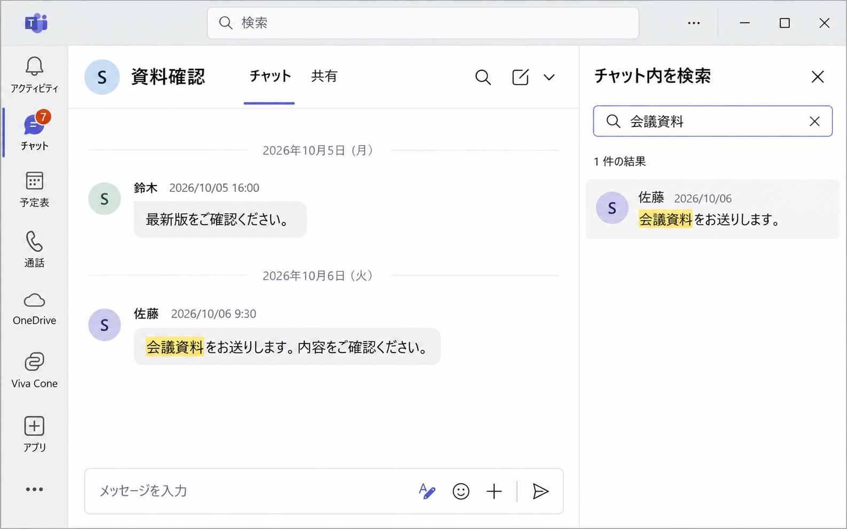Click the send arrow icon
Screen dimensions: 847x529
(x=540, y=491)
